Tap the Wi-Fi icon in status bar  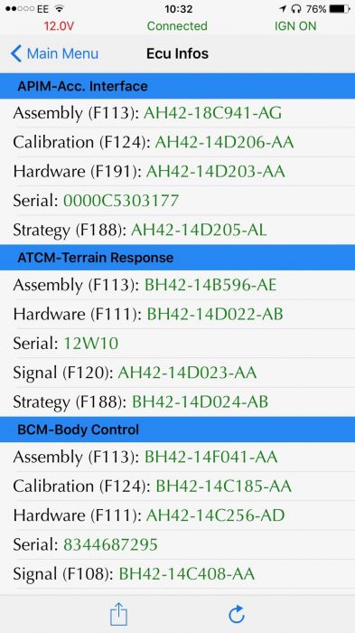tap(60, 8)
